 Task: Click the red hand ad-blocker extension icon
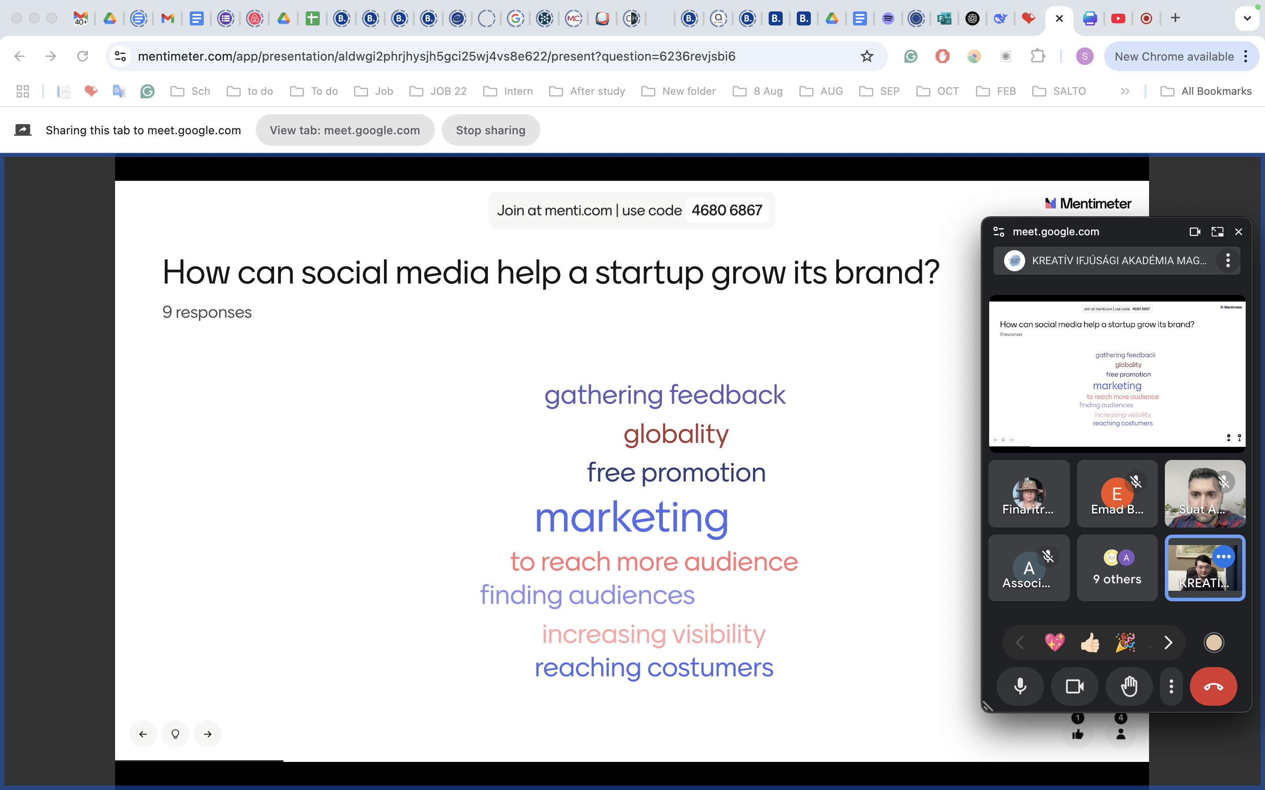[942, 56]
